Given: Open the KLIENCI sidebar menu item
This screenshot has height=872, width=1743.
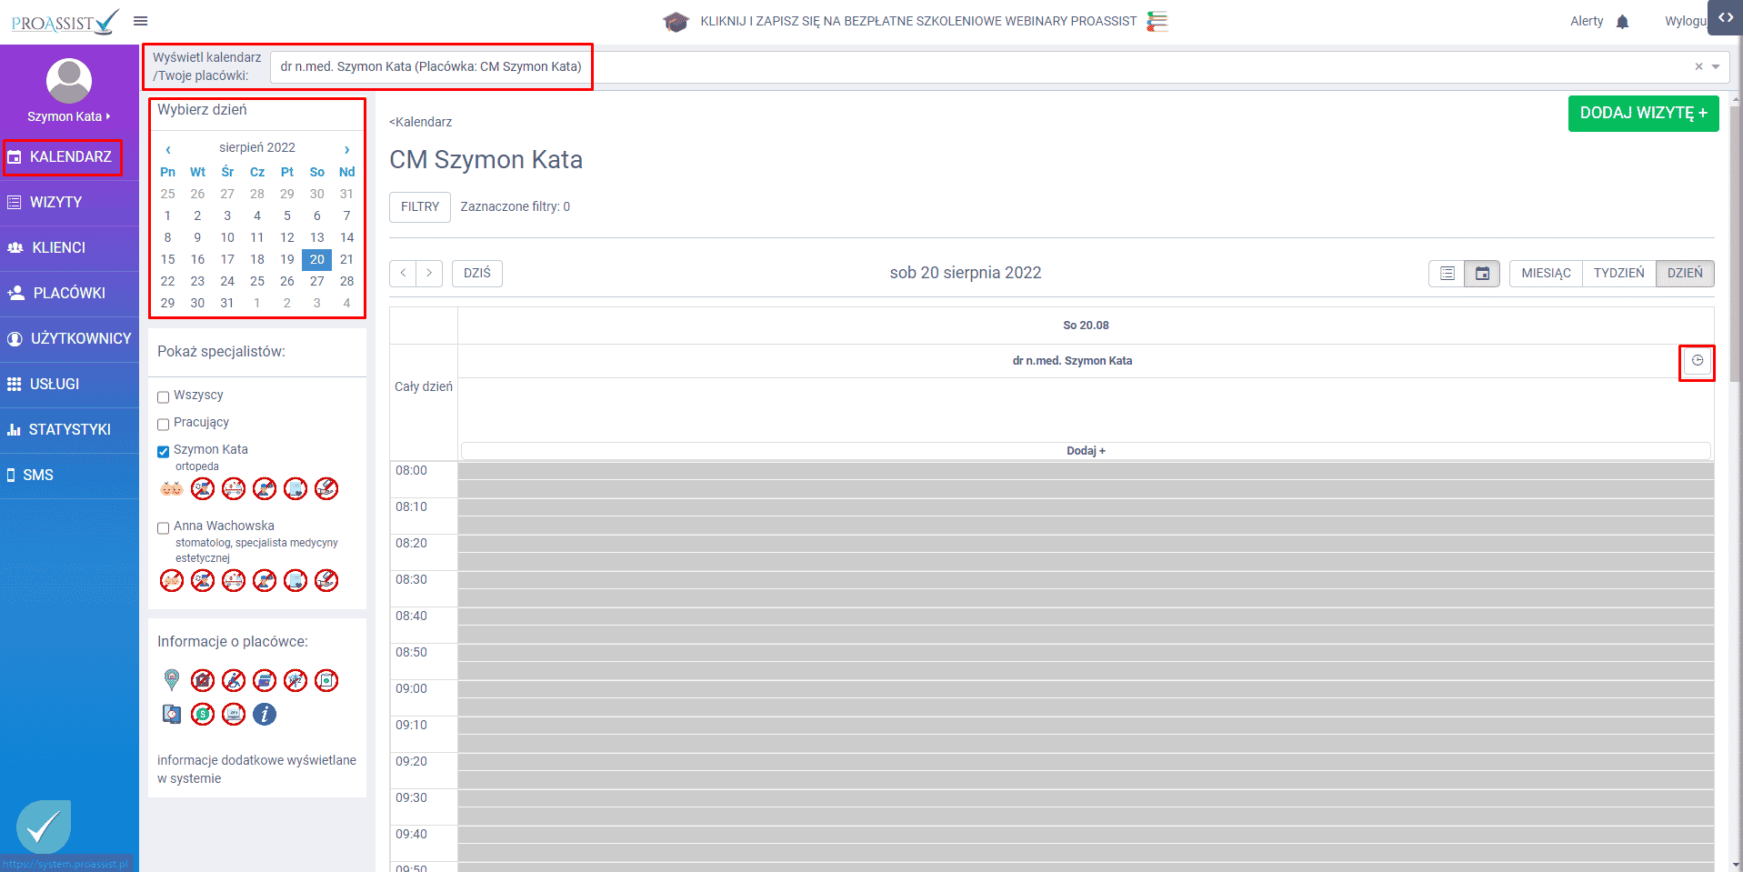Looking at the screenshot, I should click(69, 248).
